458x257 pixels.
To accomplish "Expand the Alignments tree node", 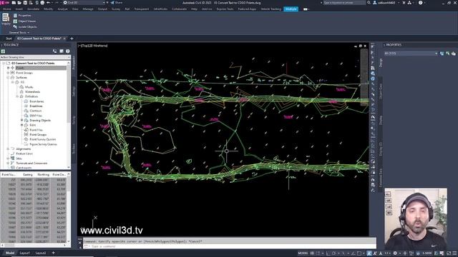I will point(8,149).
